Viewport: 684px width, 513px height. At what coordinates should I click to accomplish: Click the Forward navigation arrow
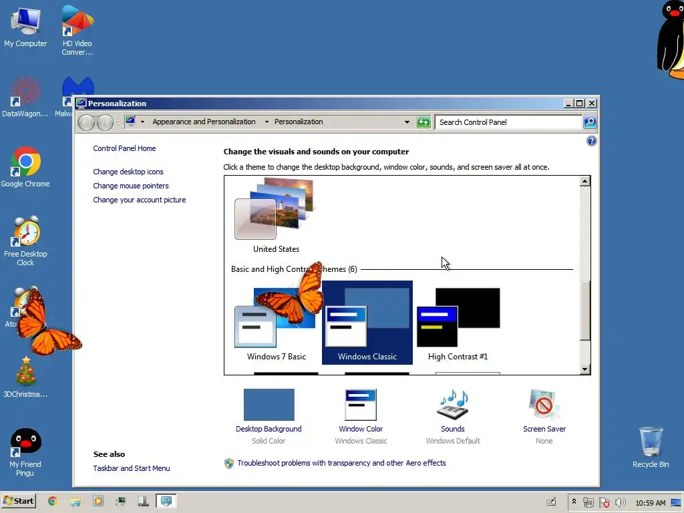pos(105,123)
